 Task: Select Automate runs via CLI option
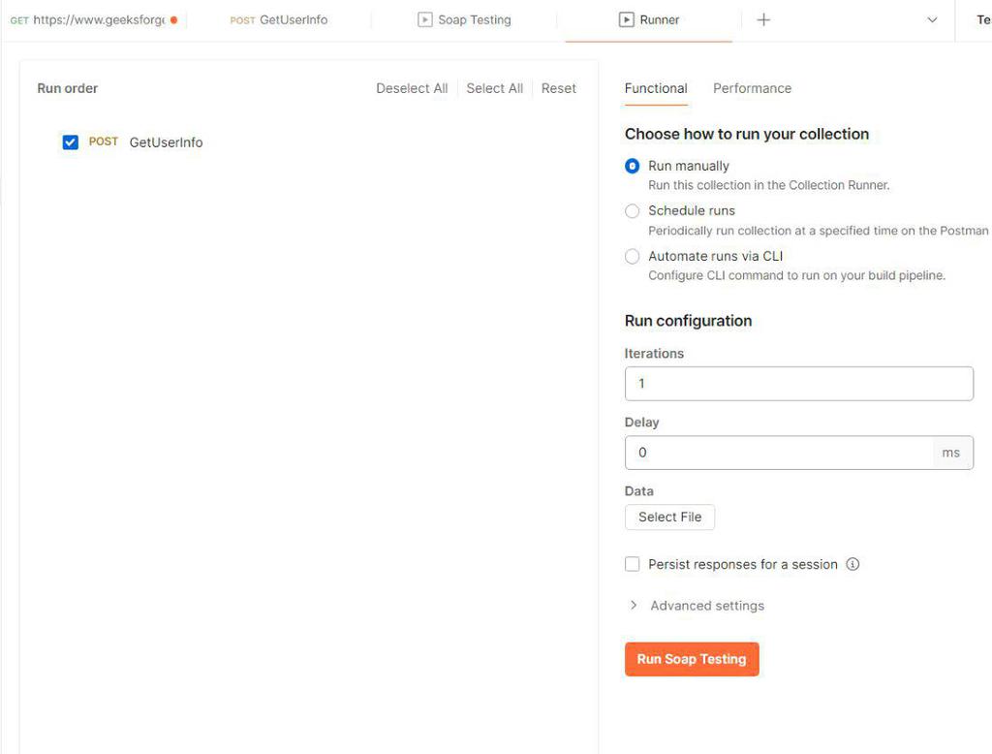(633, 256)
